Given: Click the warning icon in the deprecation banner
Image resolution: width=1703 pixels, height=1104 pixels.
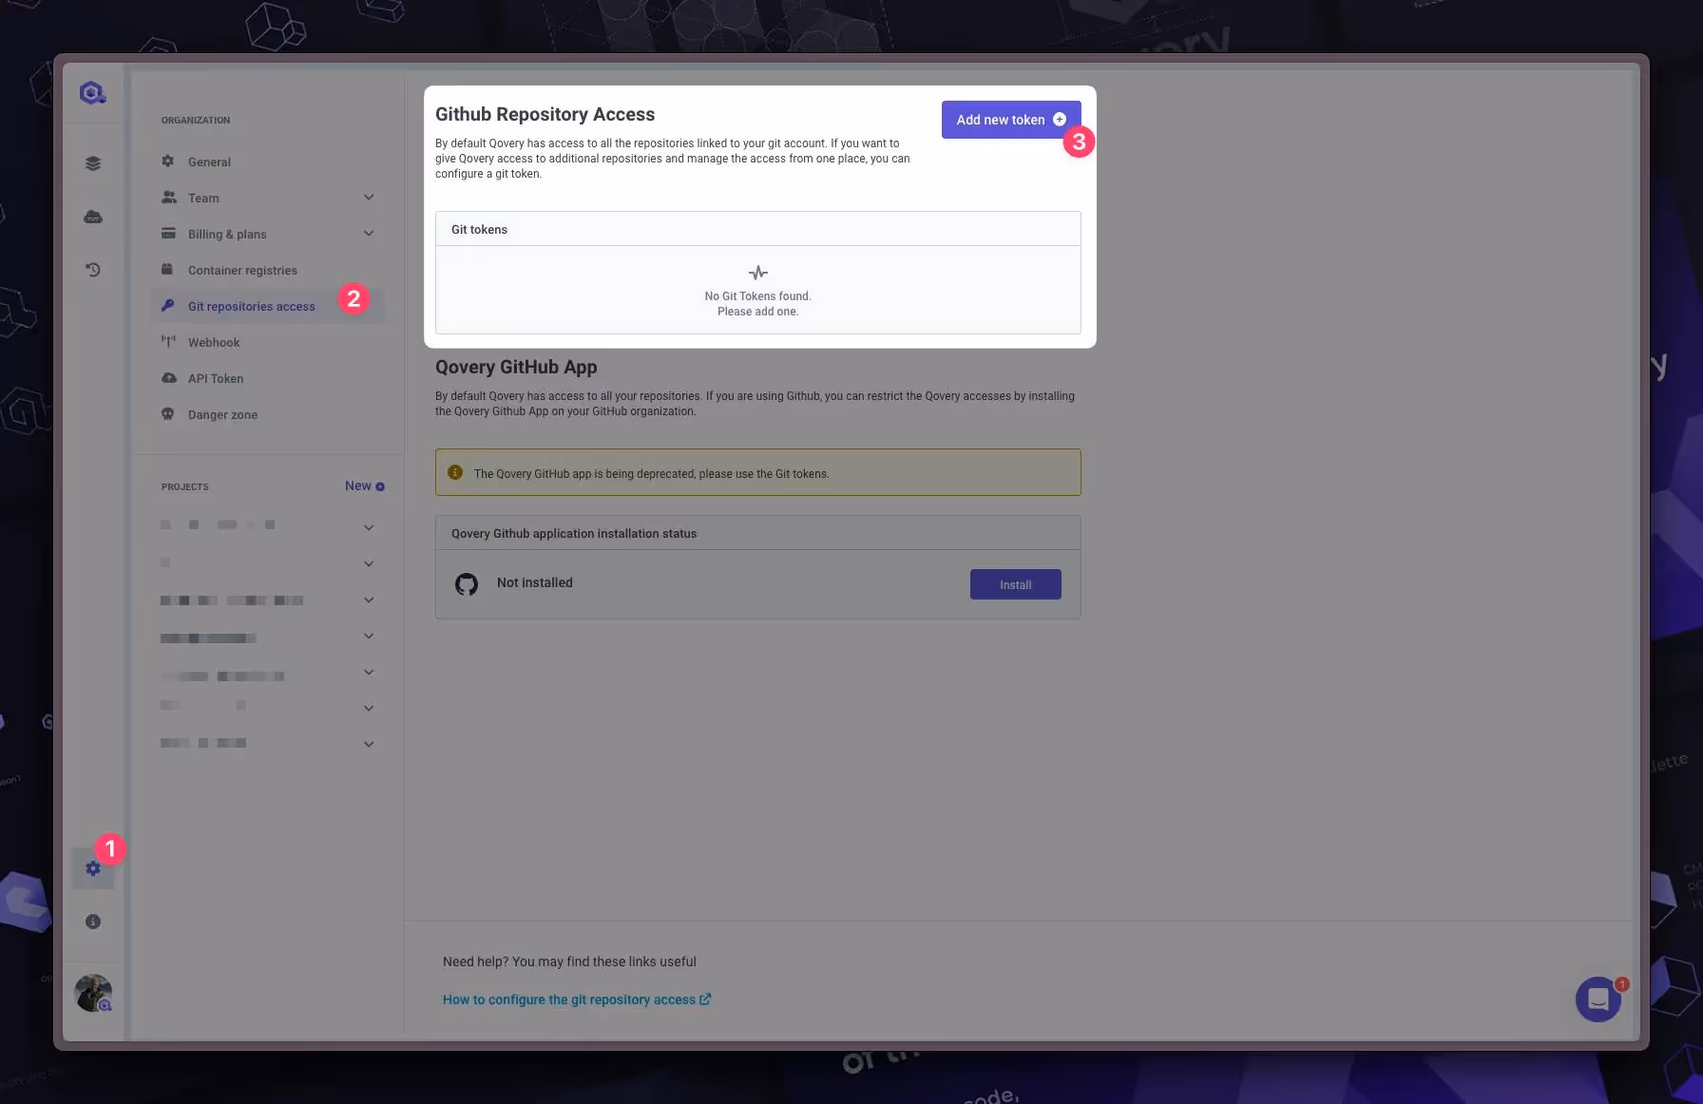Looking at the screenshot, I should pos(455,472).
